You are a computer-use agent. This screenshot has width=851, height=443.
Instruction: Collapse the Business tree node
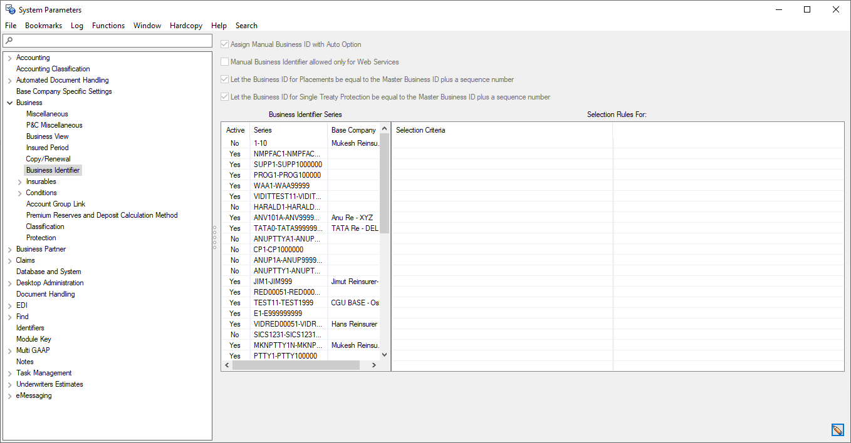tap(9, 102)
